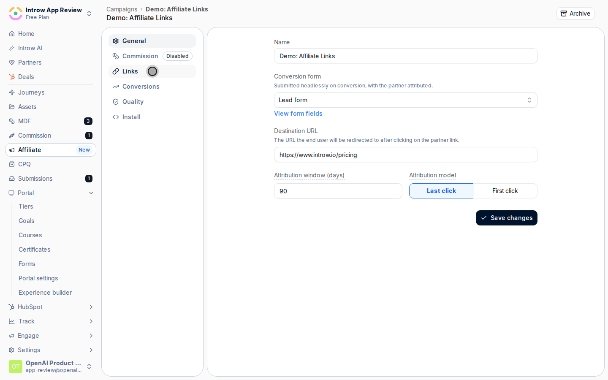Image resolution: width=608 pixels, height=380 pixels.
Task: Click the Name input field
Action: coord(405,56)
